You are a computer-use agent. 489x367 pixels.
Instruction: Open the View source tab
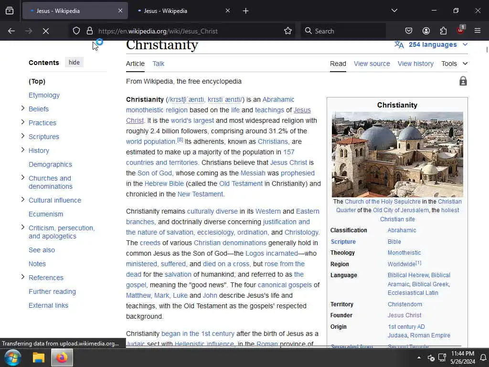point(372,64)
